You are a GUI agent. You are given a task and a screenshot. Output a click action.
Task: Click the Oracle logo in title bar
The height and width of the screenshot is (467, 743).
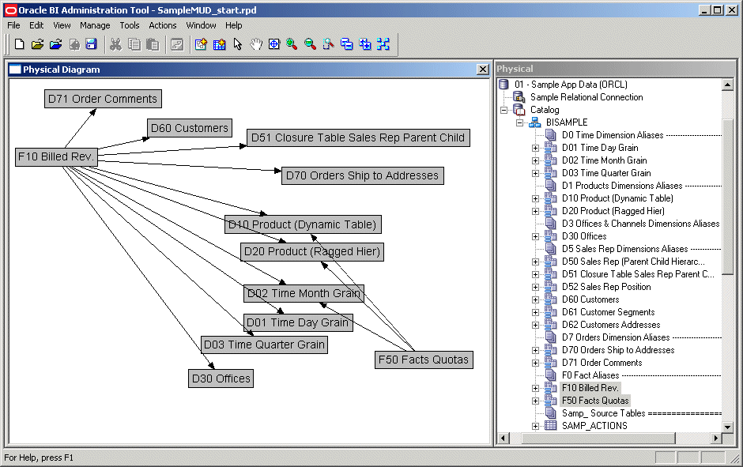point(10,10)
